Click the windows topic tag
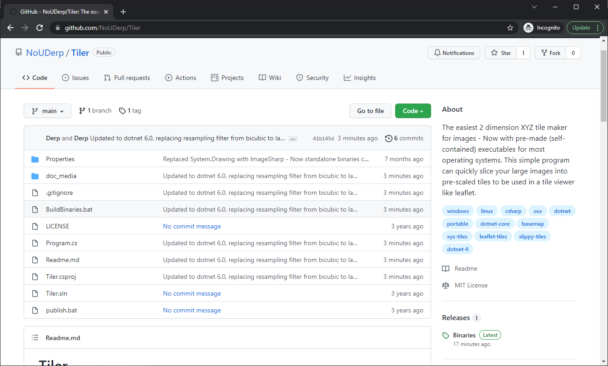608x366 pixels. coord(458,211)
